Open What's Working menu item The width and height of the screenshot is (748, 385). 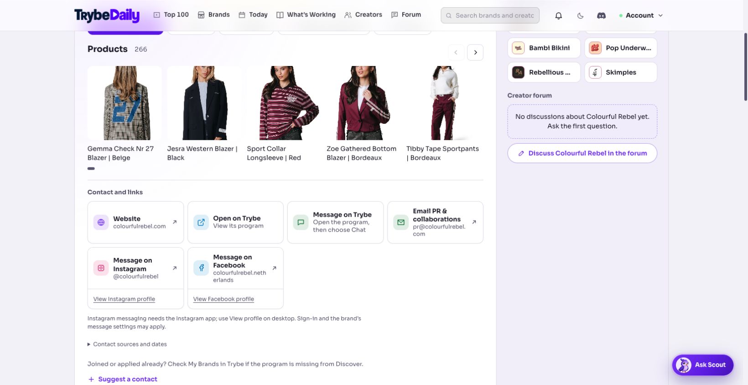(x=306, y=15)
